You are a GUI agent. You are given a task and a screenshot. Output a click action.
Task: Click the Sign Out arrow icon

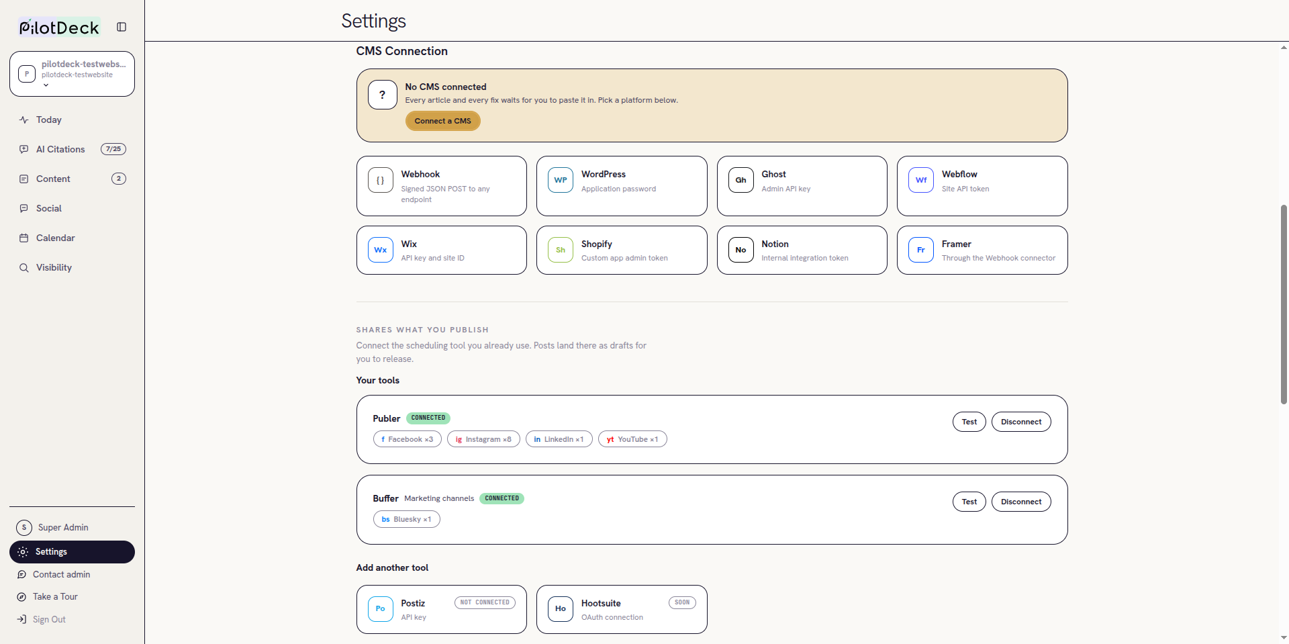[21, 619]
